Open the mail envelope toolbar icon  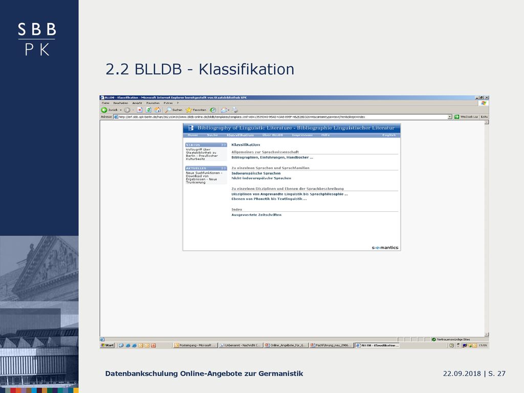tap(224, 110)
